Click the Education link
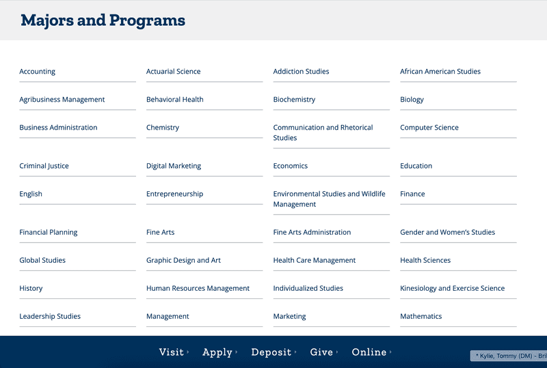 (416, 166)
